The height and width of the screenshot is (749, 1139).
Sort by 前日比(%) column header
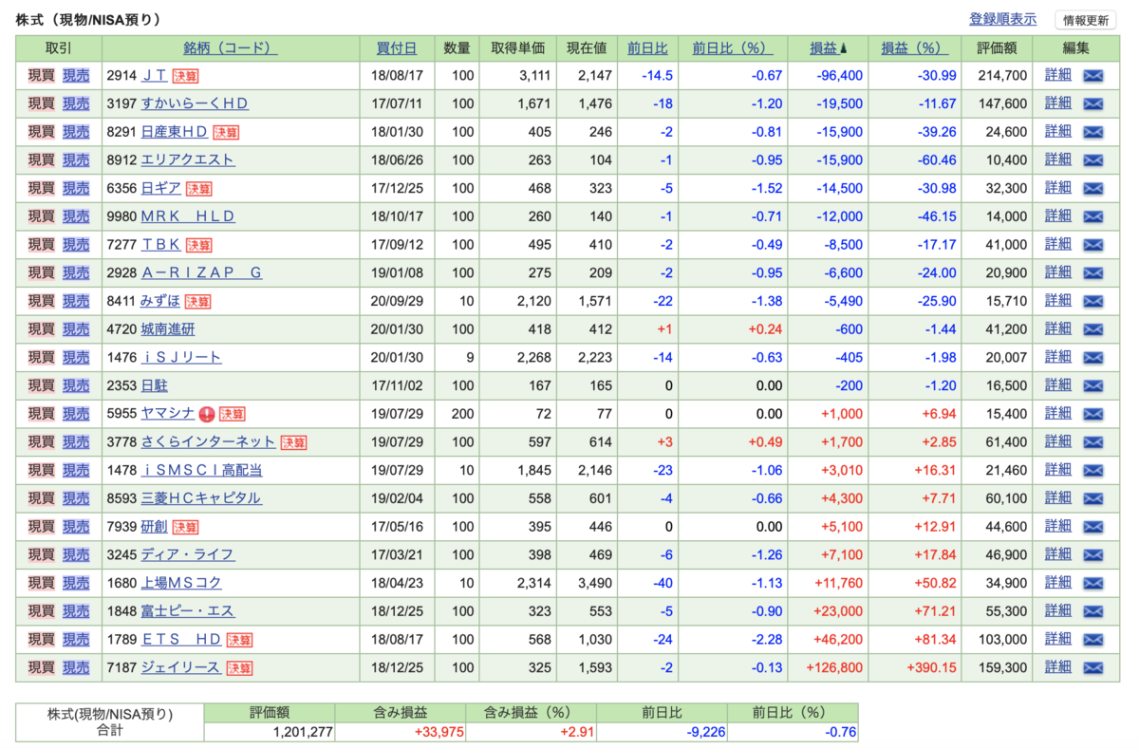point(732,47)
